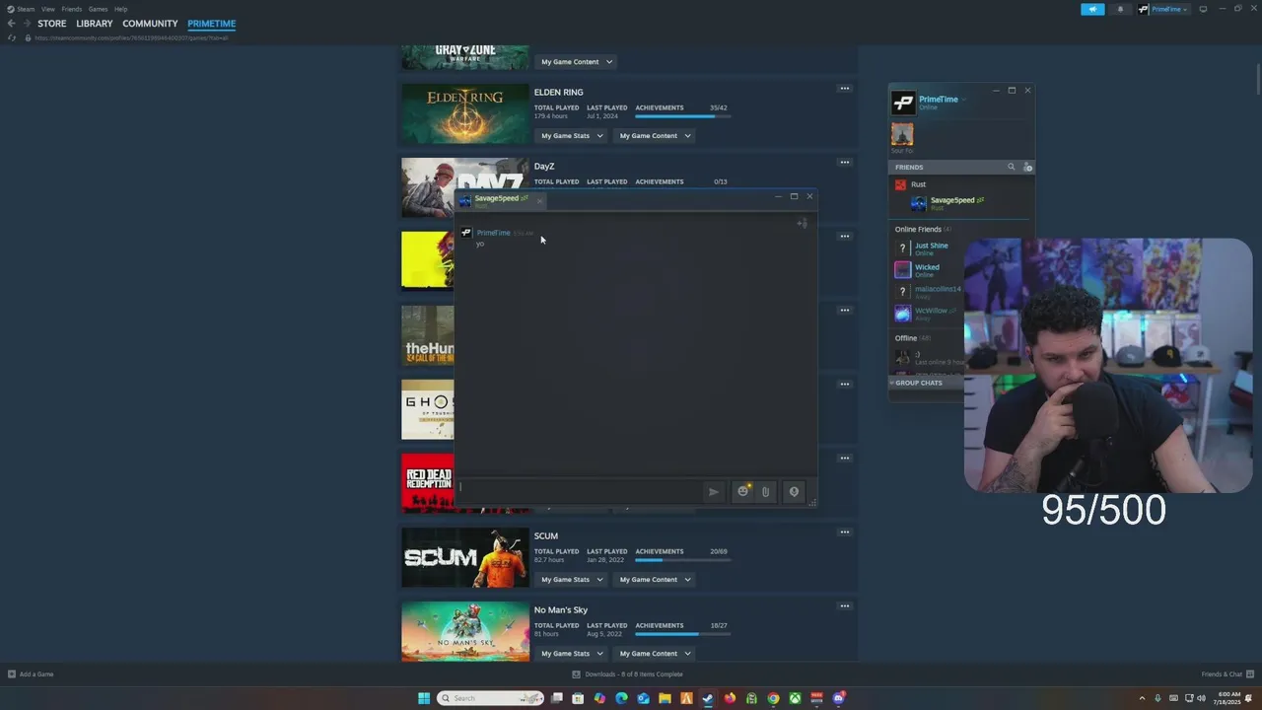The height and width of the screenshot is (710, 1262).
Task: Click Add a Game at bottom left
Action: (x=31, y=674)
